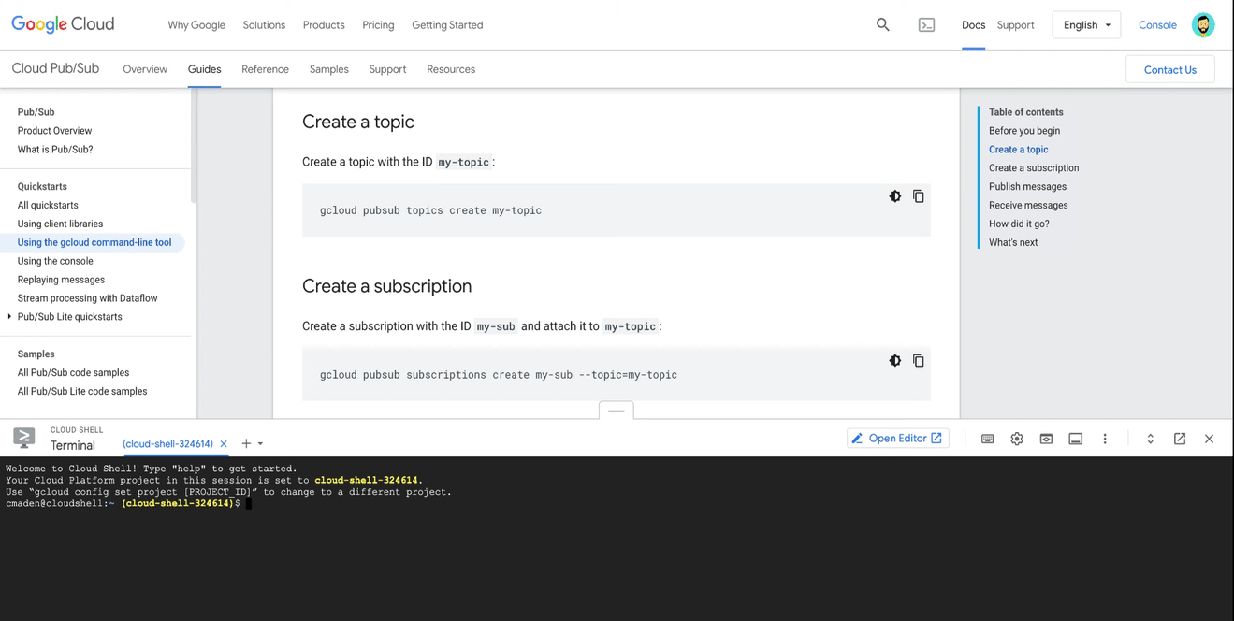Image resolution: width=1234 pixels, height=621 pixels.
Task: Jump to Create a topic in contents
Action: [x=1018, y=150]
